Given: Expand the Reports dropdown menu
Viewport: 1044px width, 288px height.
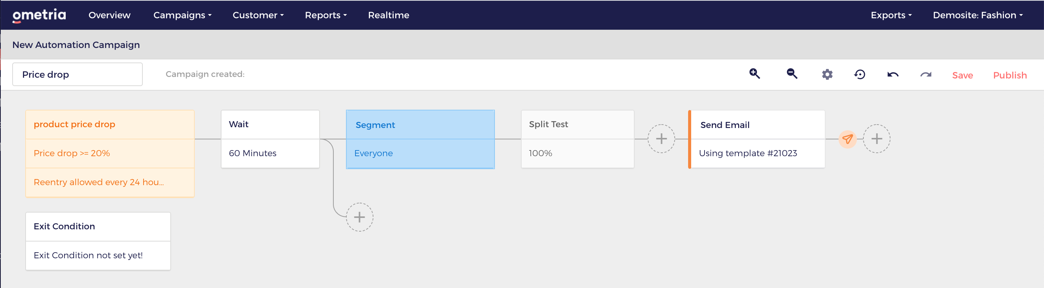Looking at the screenshot, I should 325,15.
